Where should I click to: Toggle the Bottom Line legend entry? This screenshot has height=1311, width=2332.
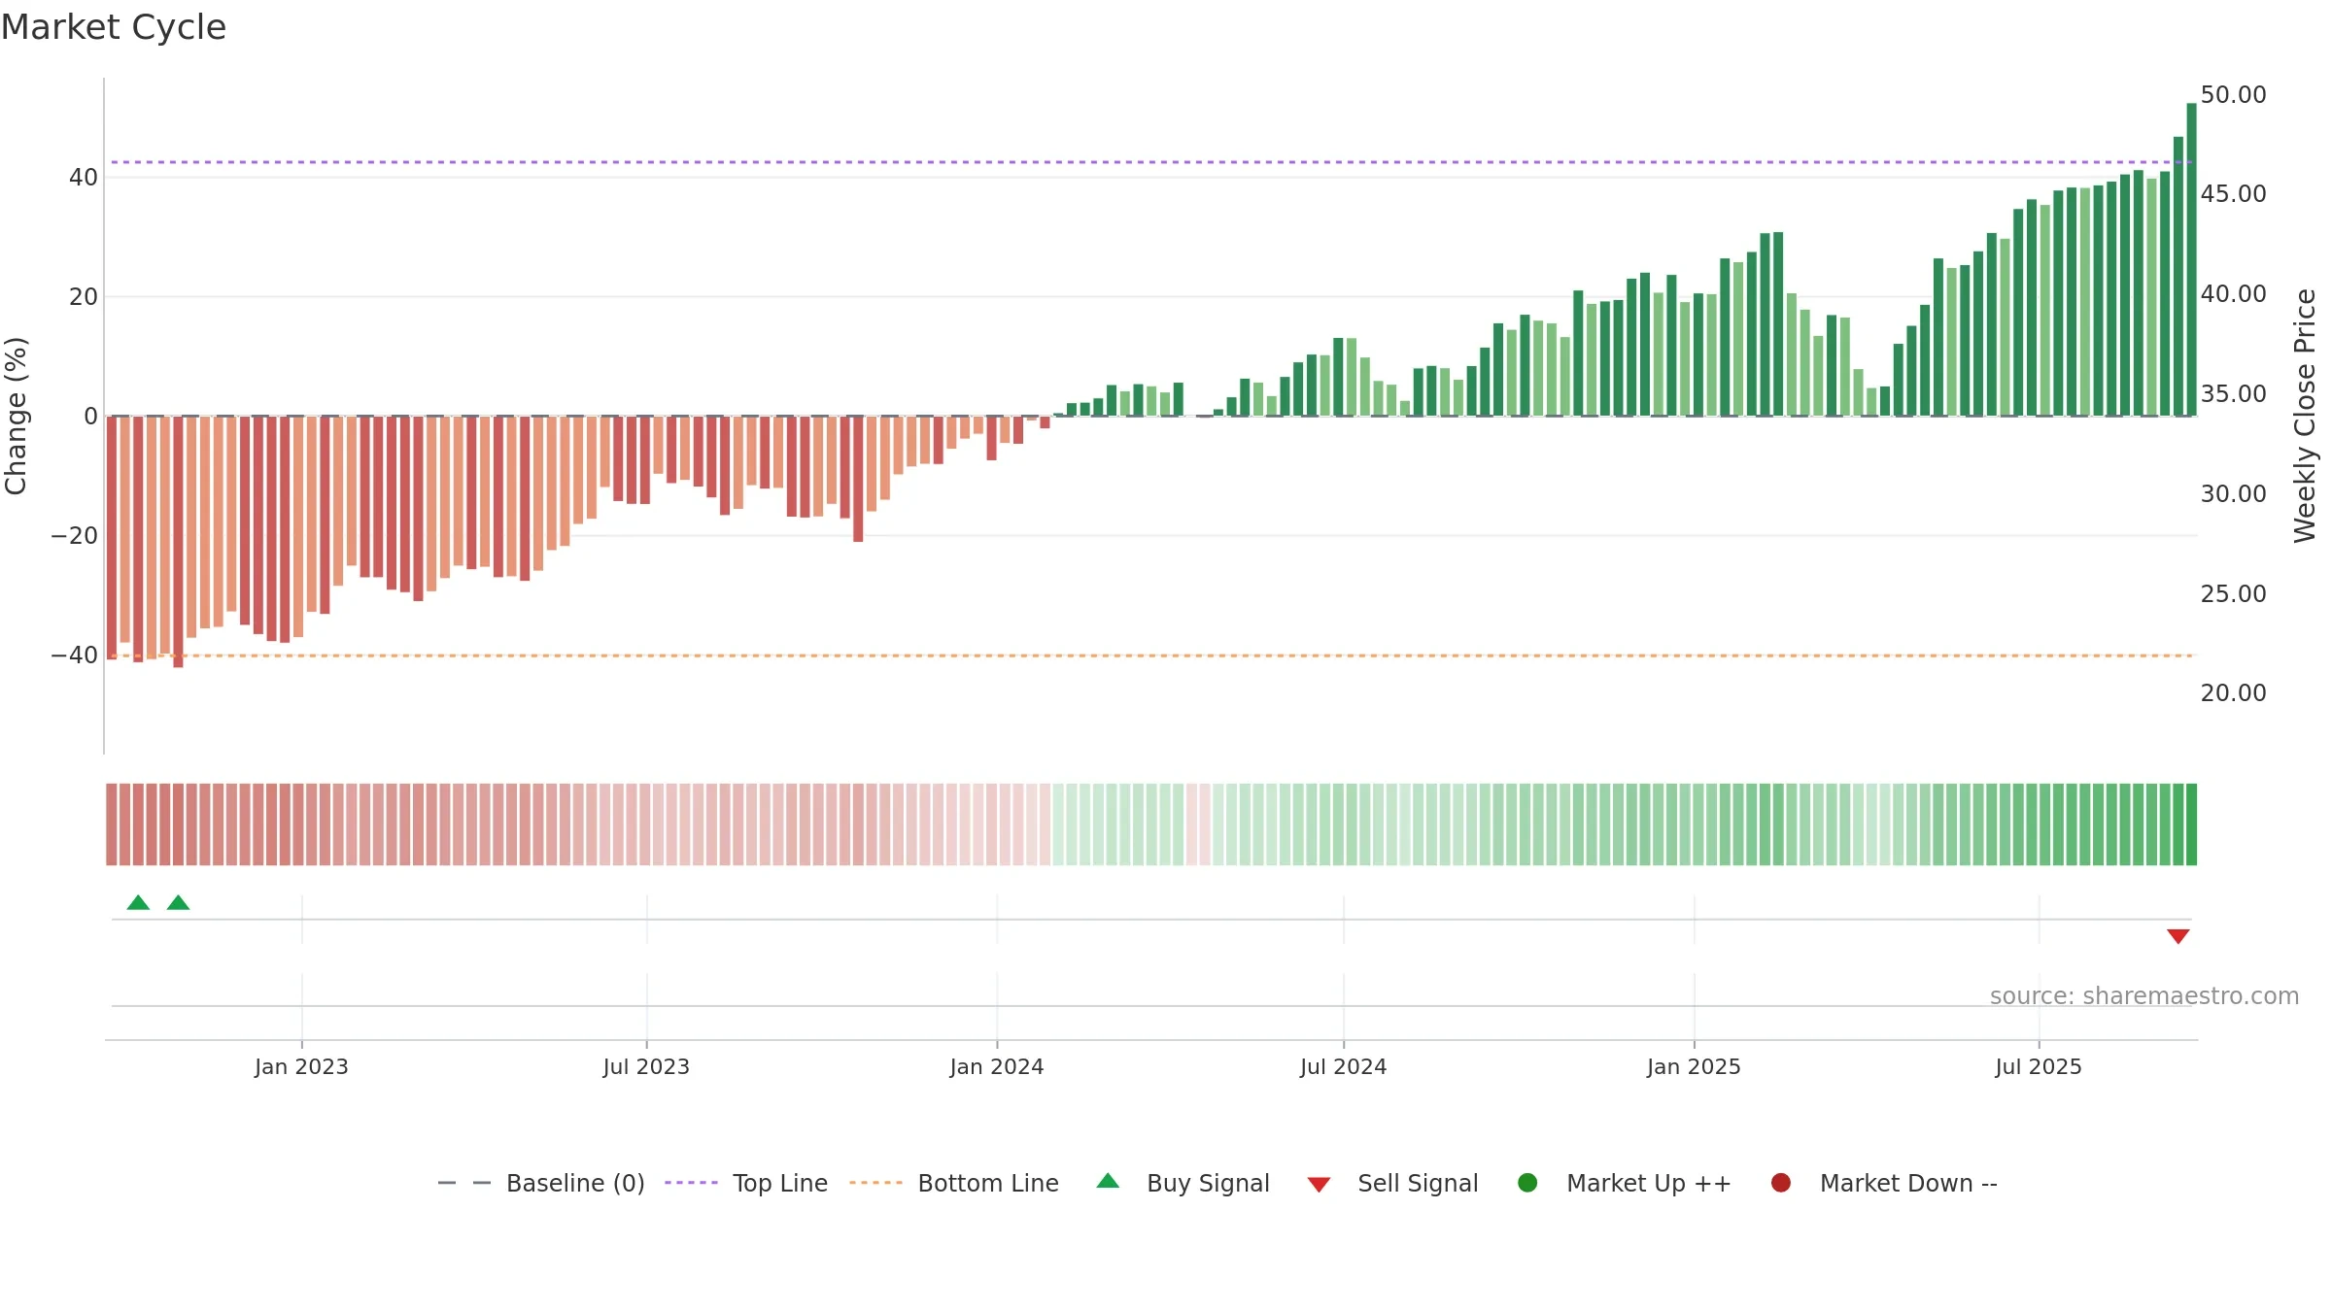[954, 1183]
